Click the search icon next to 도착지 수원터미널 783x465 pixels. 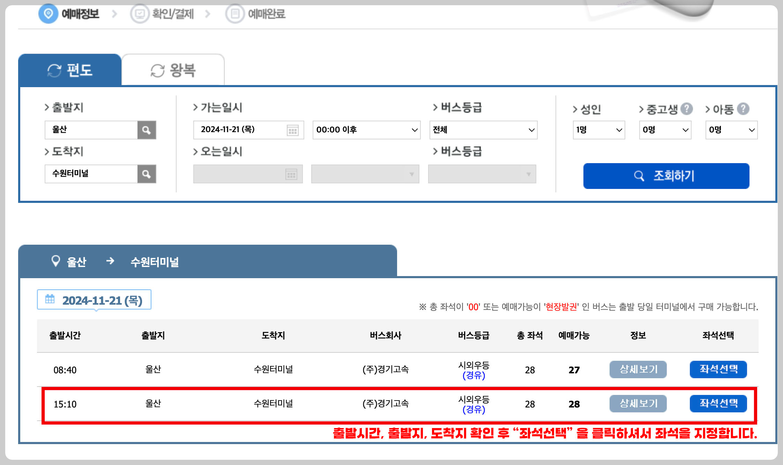[147, 174]
